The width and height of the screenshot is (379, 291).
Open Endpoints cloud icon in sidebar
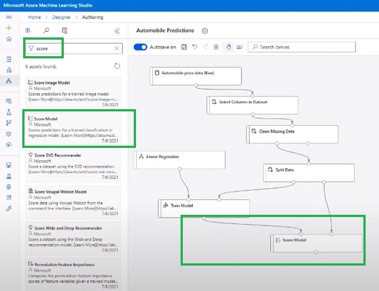point(9,144)
